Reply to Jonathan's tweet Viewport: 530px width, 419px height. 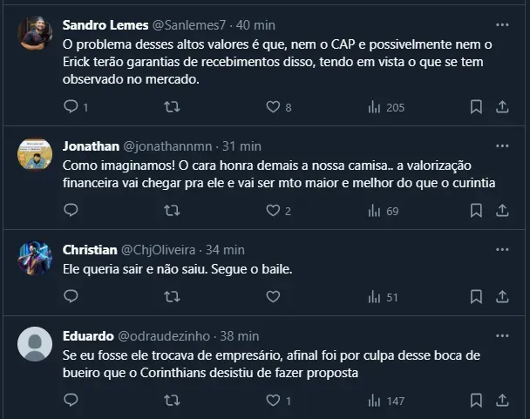71,210
